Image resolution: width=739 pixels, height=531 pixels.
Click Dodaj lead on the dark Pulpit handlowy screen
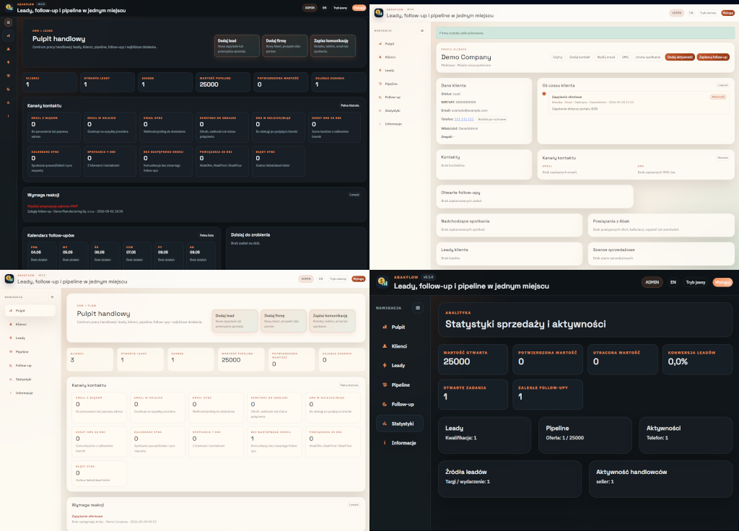click(x=237, y=45)
